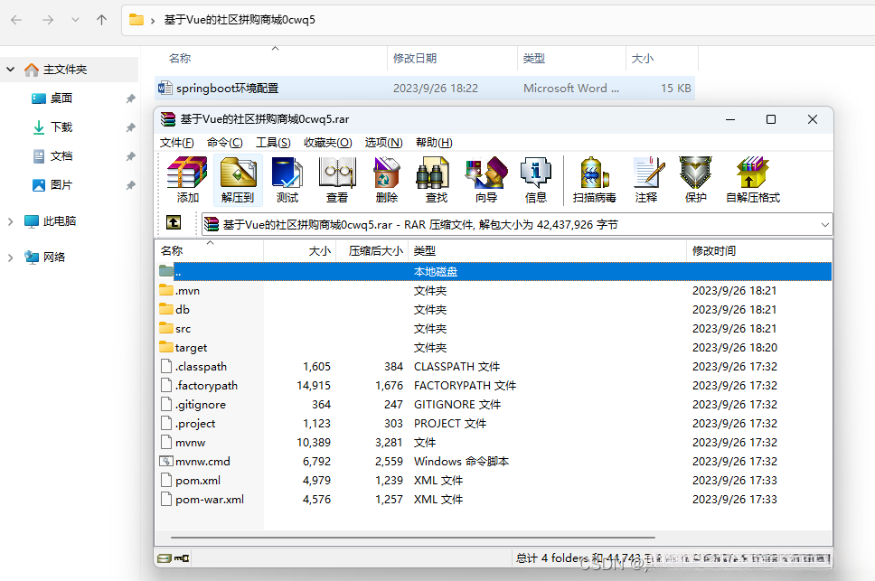Open the Help (帮助) menu
Image resolution: width=875 pixels, height=581 pixels.
(434, 143)
